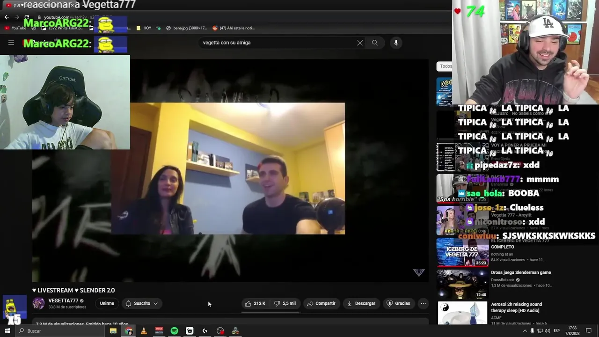Open the Logitech G HUB taskbar icon
Screen dimensions: 599x337
pos(205,331)
